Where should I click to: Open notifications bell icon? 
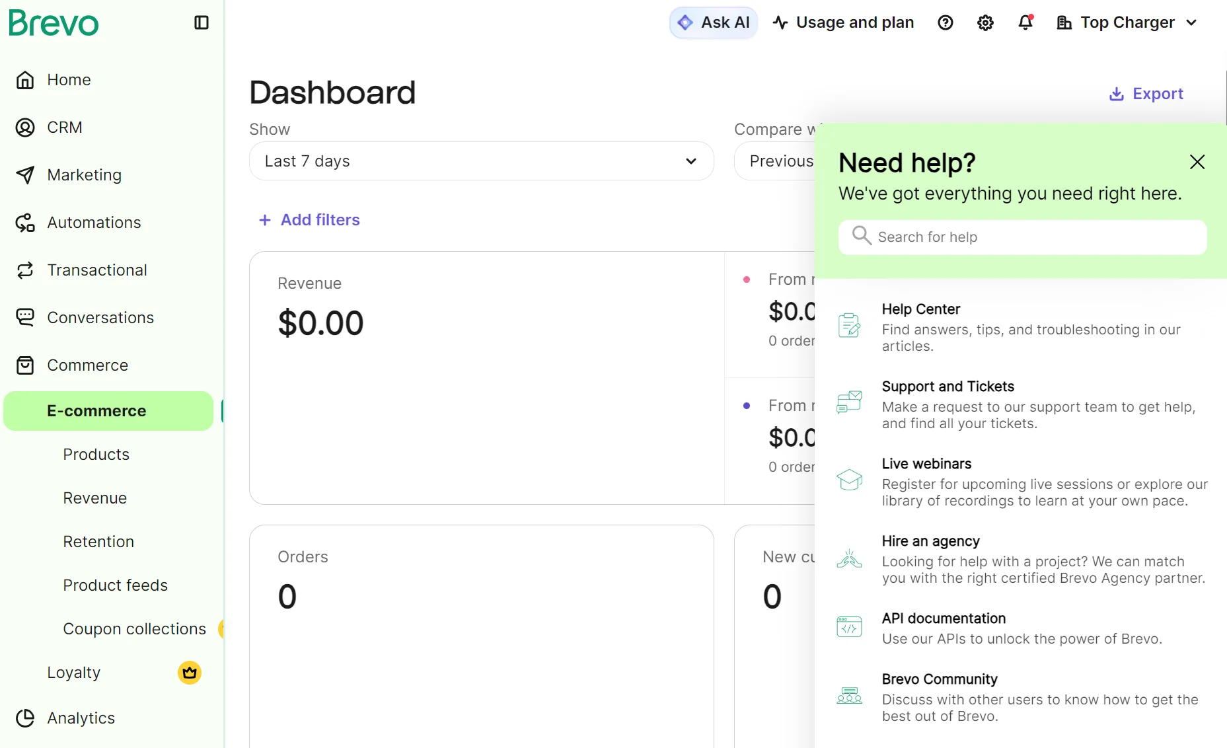(x=1025, y=22)
